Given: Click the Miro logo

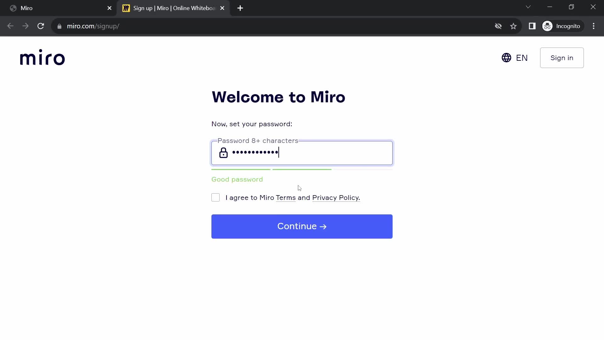Looking at the screenshot, I should click(x=42, y=57).
